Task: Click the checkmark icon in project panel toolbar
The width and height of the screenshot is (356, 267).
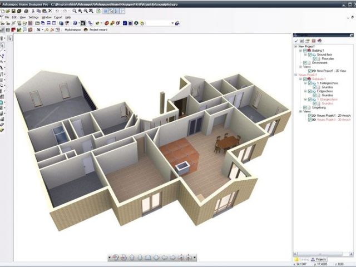Action: [x=295, y=41]
